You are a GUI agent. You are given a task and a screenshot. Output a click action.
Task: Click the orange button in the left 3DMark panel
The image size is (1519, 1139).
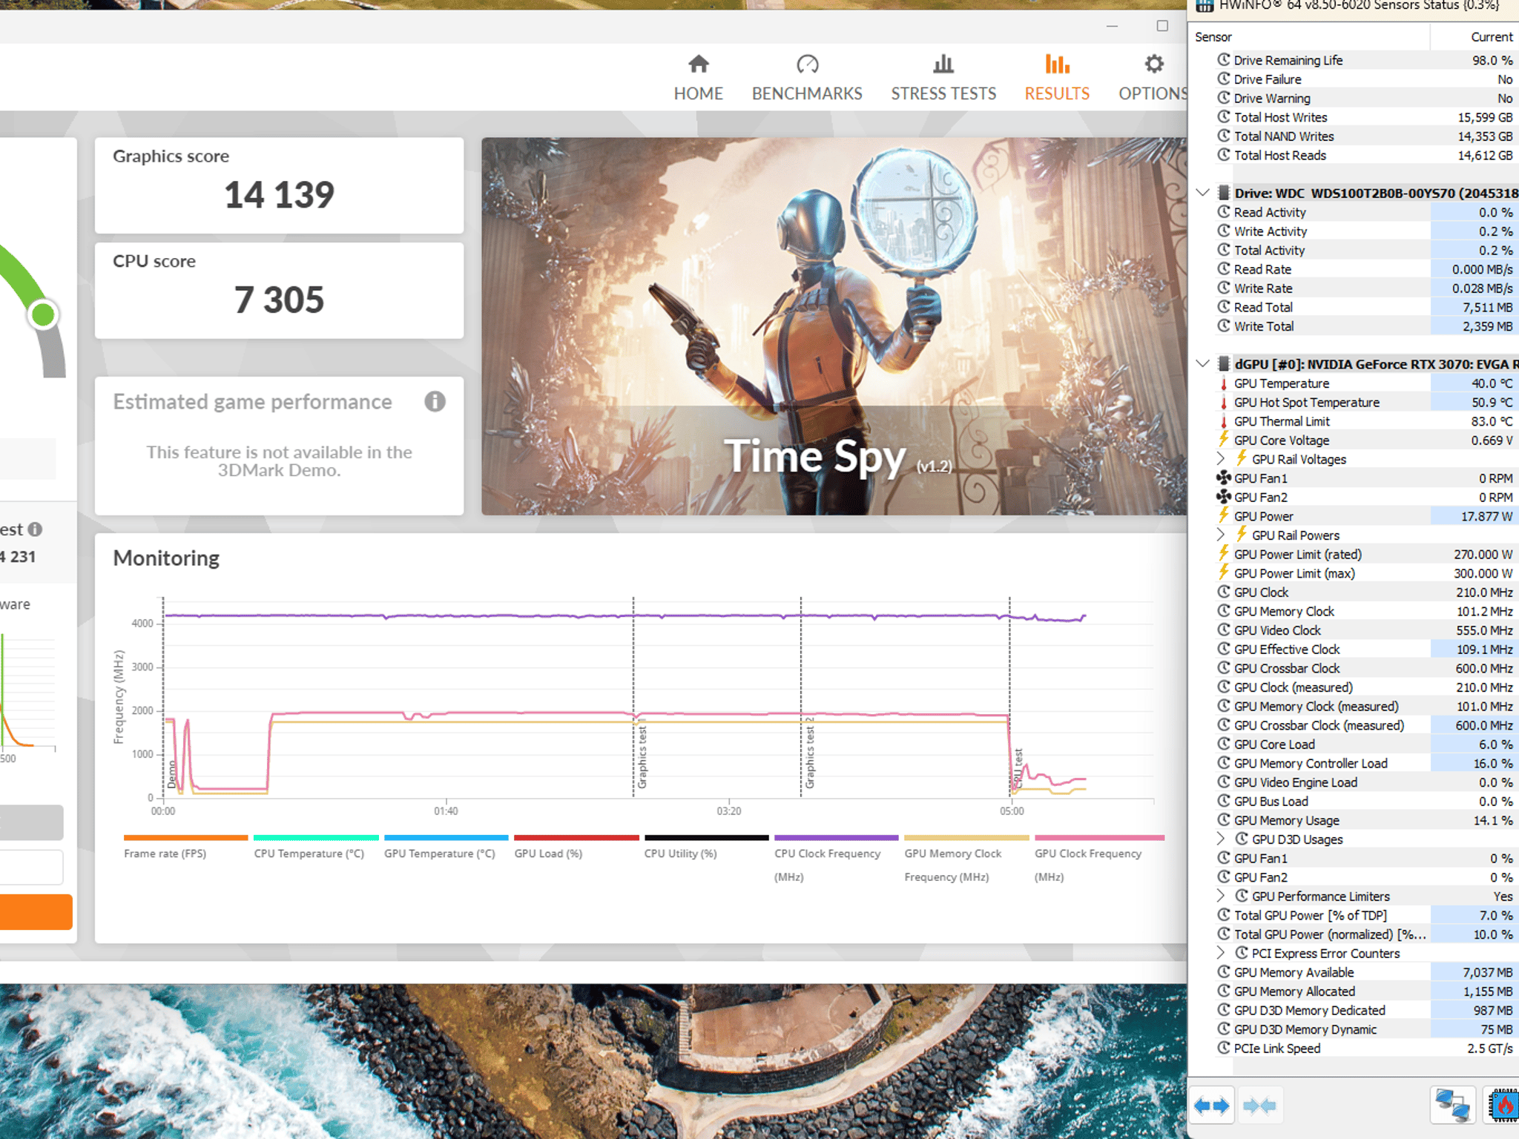pyautogui.click(x=36, y=912)
